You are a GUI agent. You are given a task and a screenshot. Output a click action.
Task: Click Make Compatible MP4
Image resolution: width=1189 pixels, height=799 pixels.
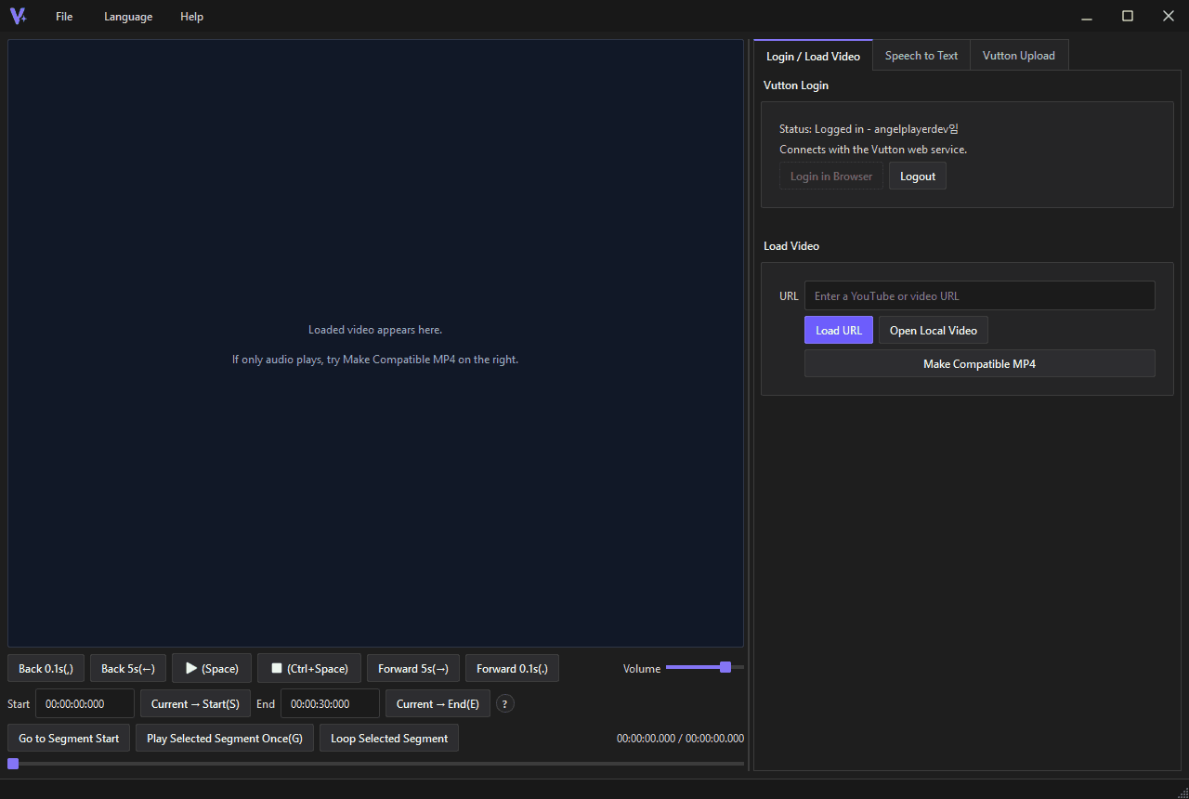click(980, 364)
